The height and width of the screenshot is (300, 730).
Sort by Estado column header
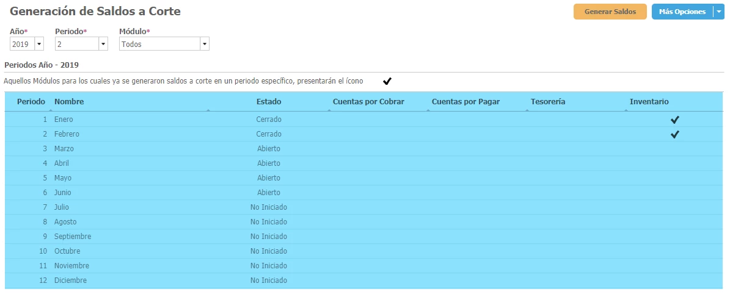[x=268, y=102]
